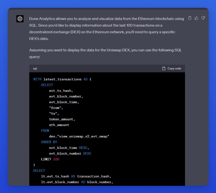Click the paragraph mentioning the Uniswap DEX

pyautogui.click(x=105, y=53)
